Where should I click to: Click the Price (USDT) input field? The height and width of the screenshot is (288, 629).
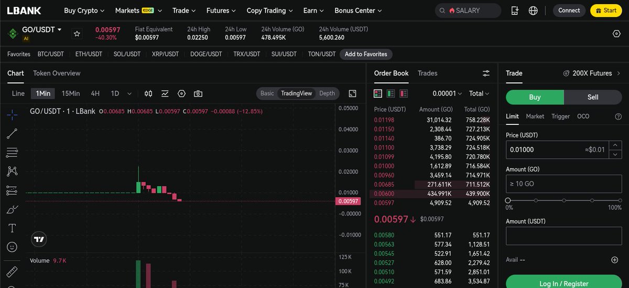click(557, 150)
